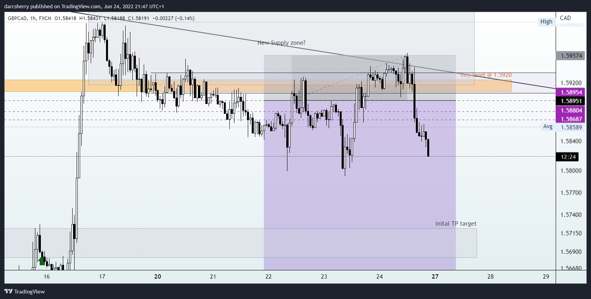591x299 pixels.
Task: Click bold date 27 on the time axis
Action: pyautogui.click(x=435, y=277)
